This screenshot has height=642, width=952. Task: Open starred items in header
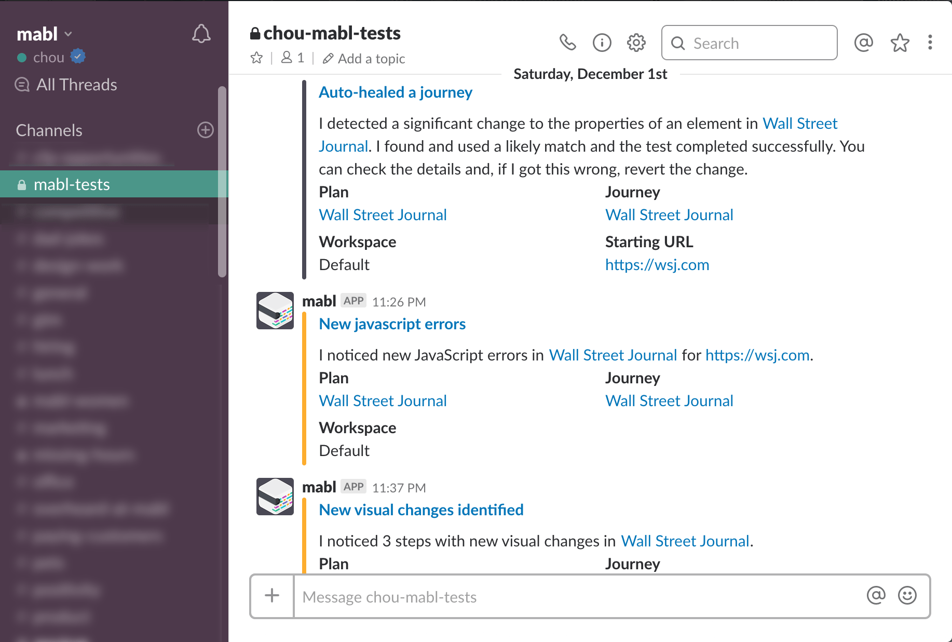click(900, 43)
